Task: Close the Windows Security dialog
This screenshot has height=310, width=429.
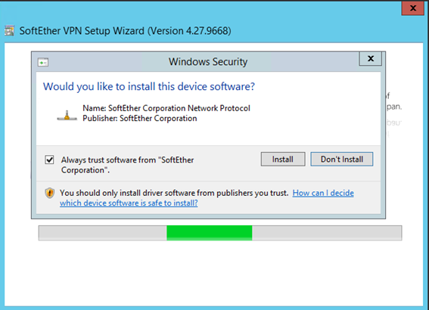Action: coord(371,58)
